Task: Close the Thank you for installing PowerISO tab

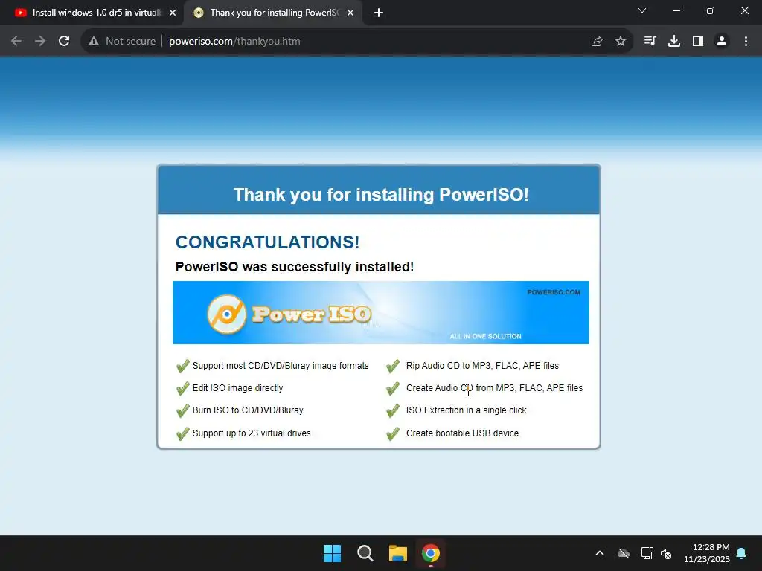Action: 350,13
